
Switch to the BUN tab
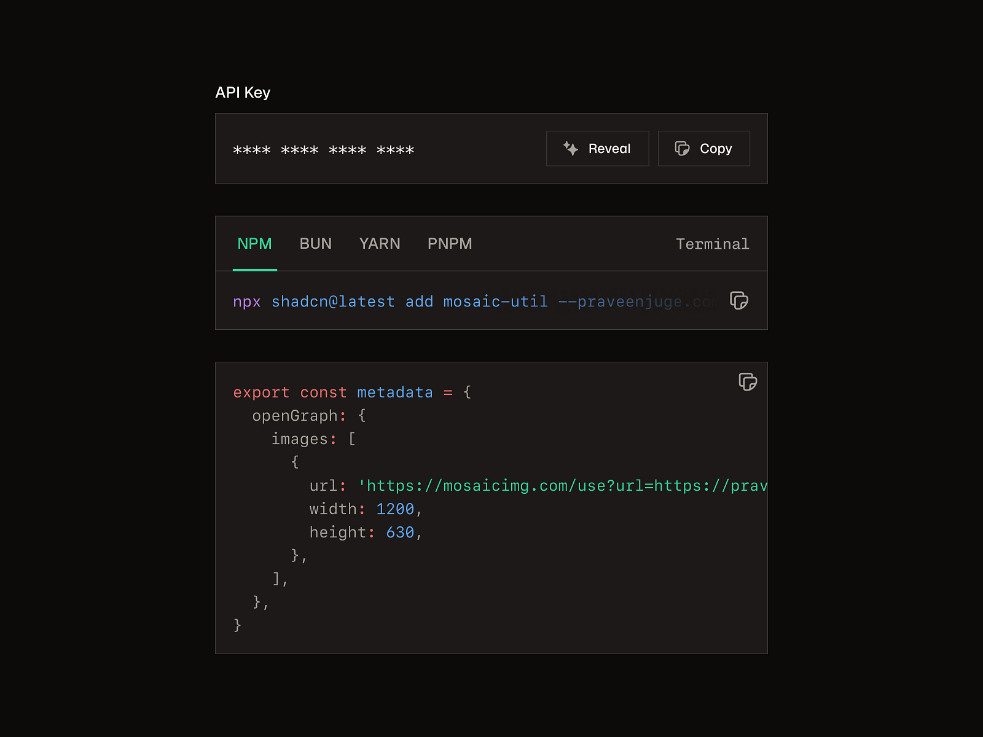pos(316,244)
